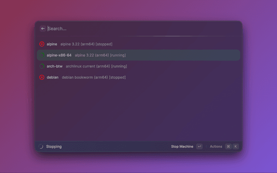Click 'debian bookworm (arm64) [stopped]' subtitle
Image resolution: width=277 pixels, height=173 pixels.
[93, 77]
